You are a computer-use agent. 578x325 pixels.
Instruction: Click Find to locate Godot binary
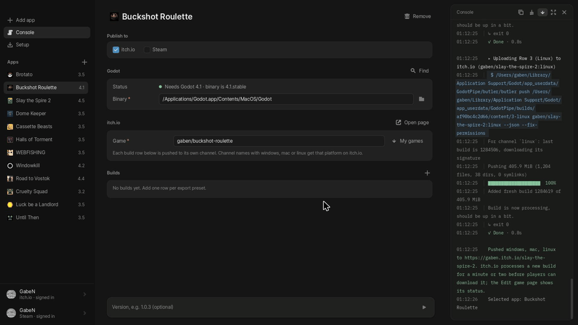click(420, 71)
